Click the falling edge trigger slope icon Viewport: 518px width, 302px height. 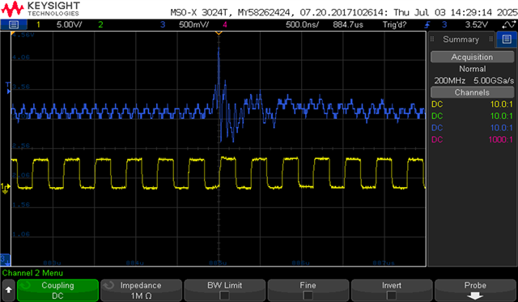[427, 25]
